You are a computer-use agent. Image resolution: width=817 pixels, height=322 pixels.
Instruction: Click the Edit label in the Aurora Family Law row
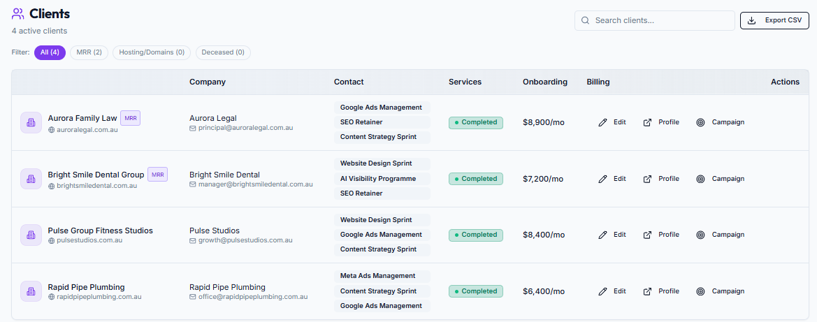(619, 122)
